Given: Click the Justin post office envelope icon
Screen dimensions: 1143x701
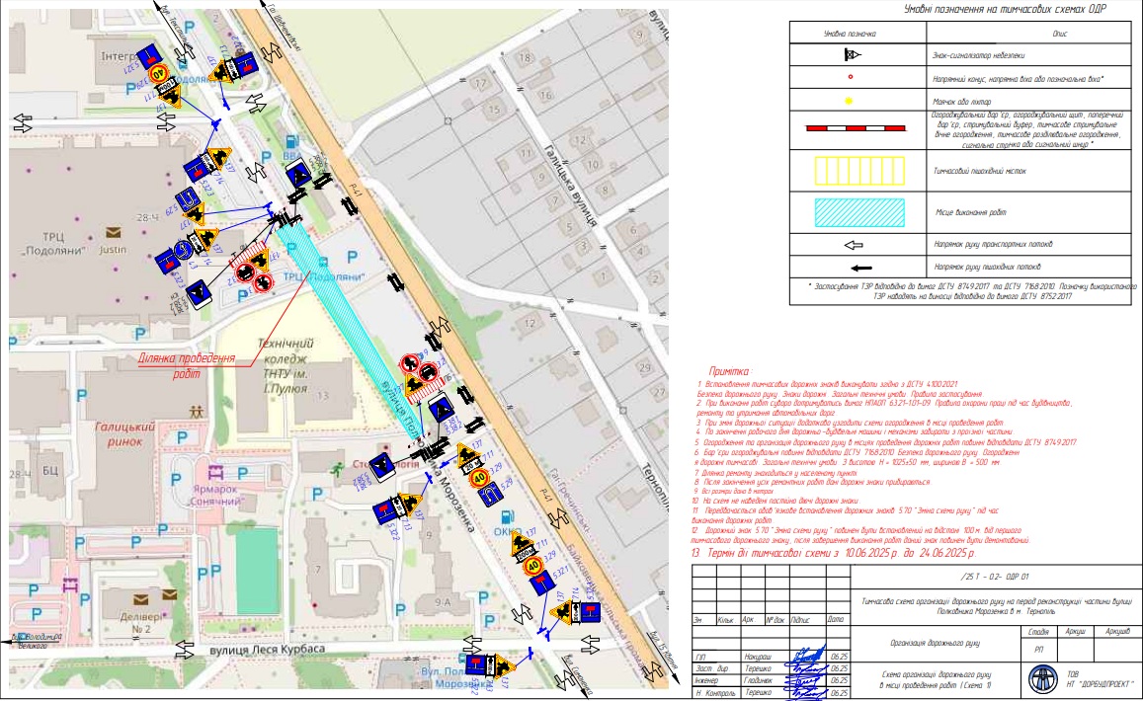Looking at the screenshot, I should (115, 233).
